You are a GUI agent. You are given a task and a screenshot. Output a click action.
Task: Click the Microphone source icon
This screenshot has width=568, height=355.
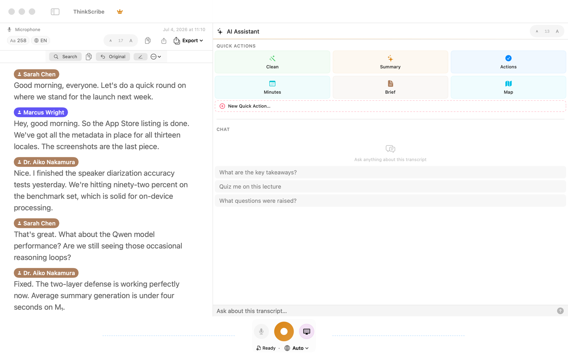click(x=9, y=29)
